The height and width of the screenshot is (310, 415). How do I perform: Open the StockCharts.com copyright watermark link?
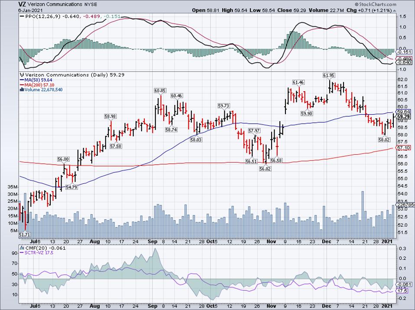376,4
